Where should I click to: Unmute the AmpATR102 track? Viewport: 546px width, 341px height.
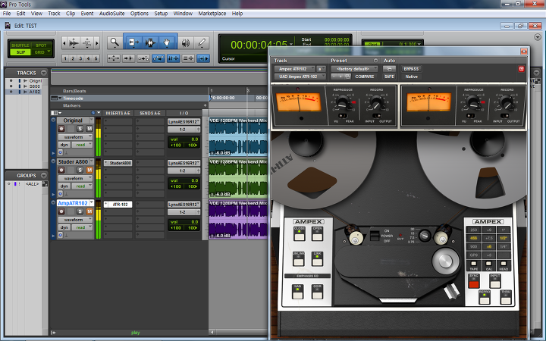tap(89, 211)
